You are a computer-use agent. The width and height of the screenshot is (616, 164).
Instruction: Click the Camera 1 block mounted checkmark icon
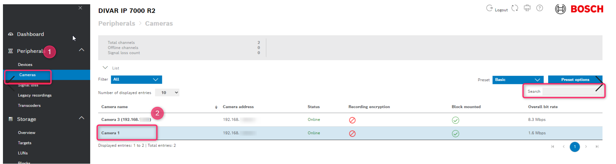coord(455,133)
